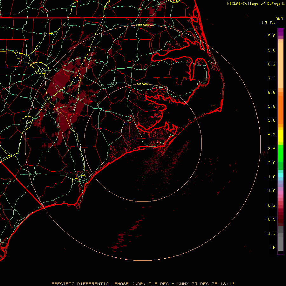This screenshot has height=286, width=286.
Task: Click the TH threshold label
Action: click(x=273, y=248)
